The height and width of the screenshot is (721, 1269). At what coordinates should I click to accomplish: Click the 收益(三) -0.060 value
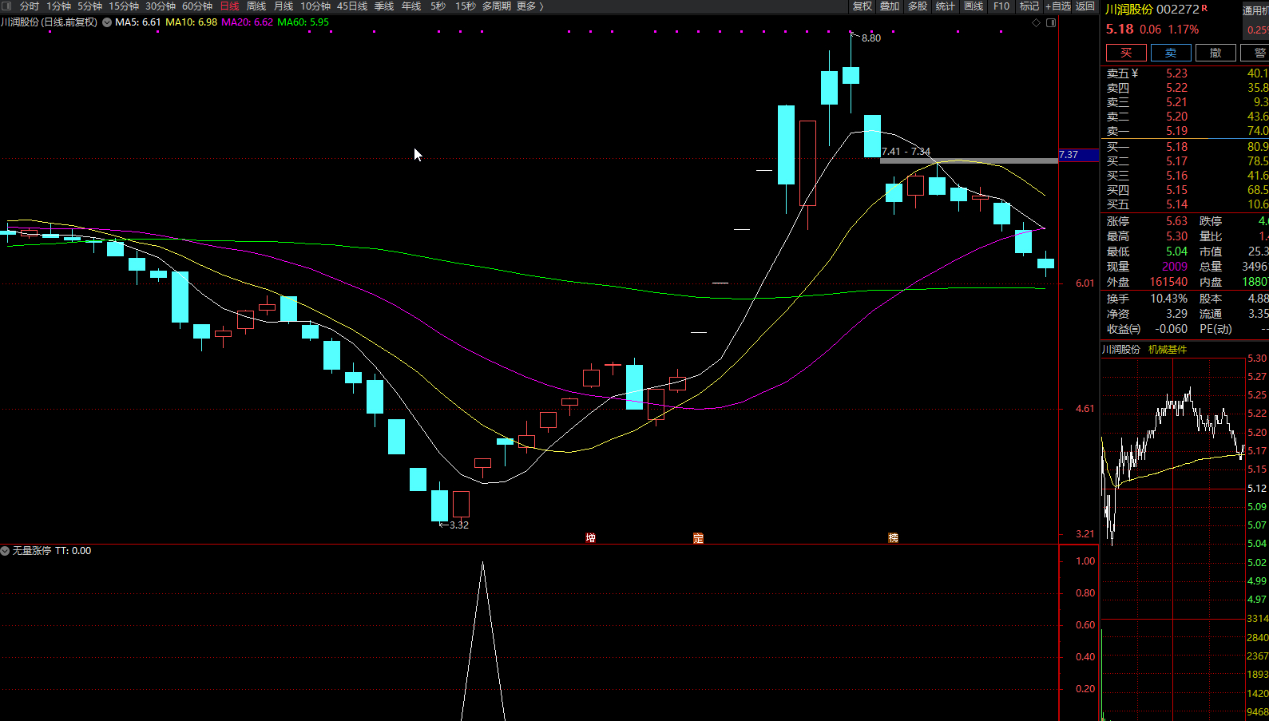click(x=1171, y=329)
